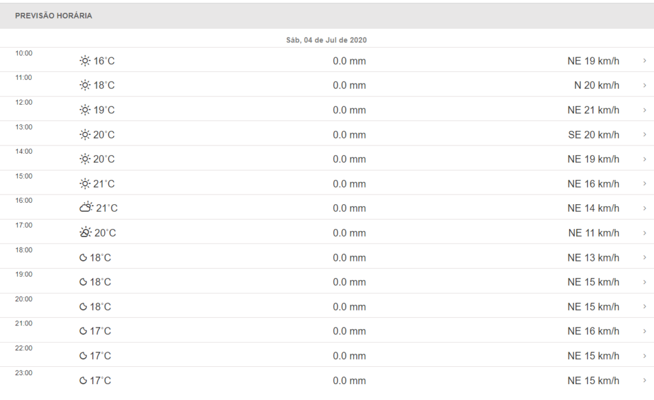Click the moon icon at 21:00
Screen dimensions: 654x400
pyautogui.click(x=83, y=331)
